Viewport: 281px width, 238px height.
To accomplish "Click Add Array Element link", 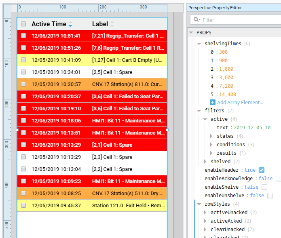I will point(240,103).
